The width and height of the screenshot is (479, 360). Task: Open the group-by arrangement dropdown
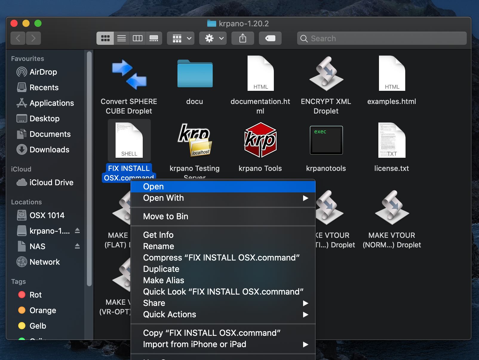(181, 38)
